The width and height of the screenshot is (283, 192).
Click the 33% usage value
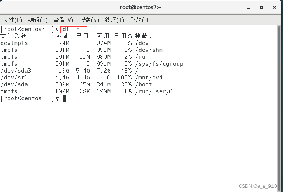click(x=126, y=84)
